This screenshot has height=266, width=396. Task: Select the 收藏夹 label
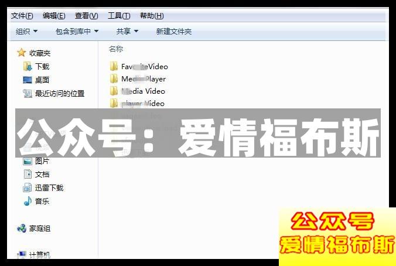click(40, 53)
